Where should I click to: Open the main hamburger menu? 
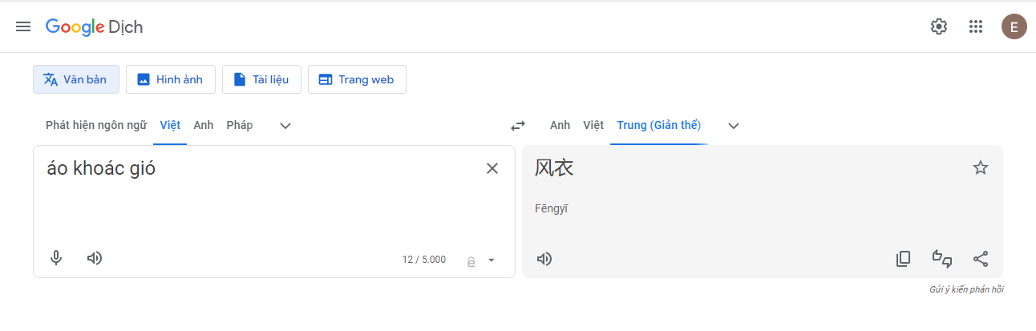23,26
